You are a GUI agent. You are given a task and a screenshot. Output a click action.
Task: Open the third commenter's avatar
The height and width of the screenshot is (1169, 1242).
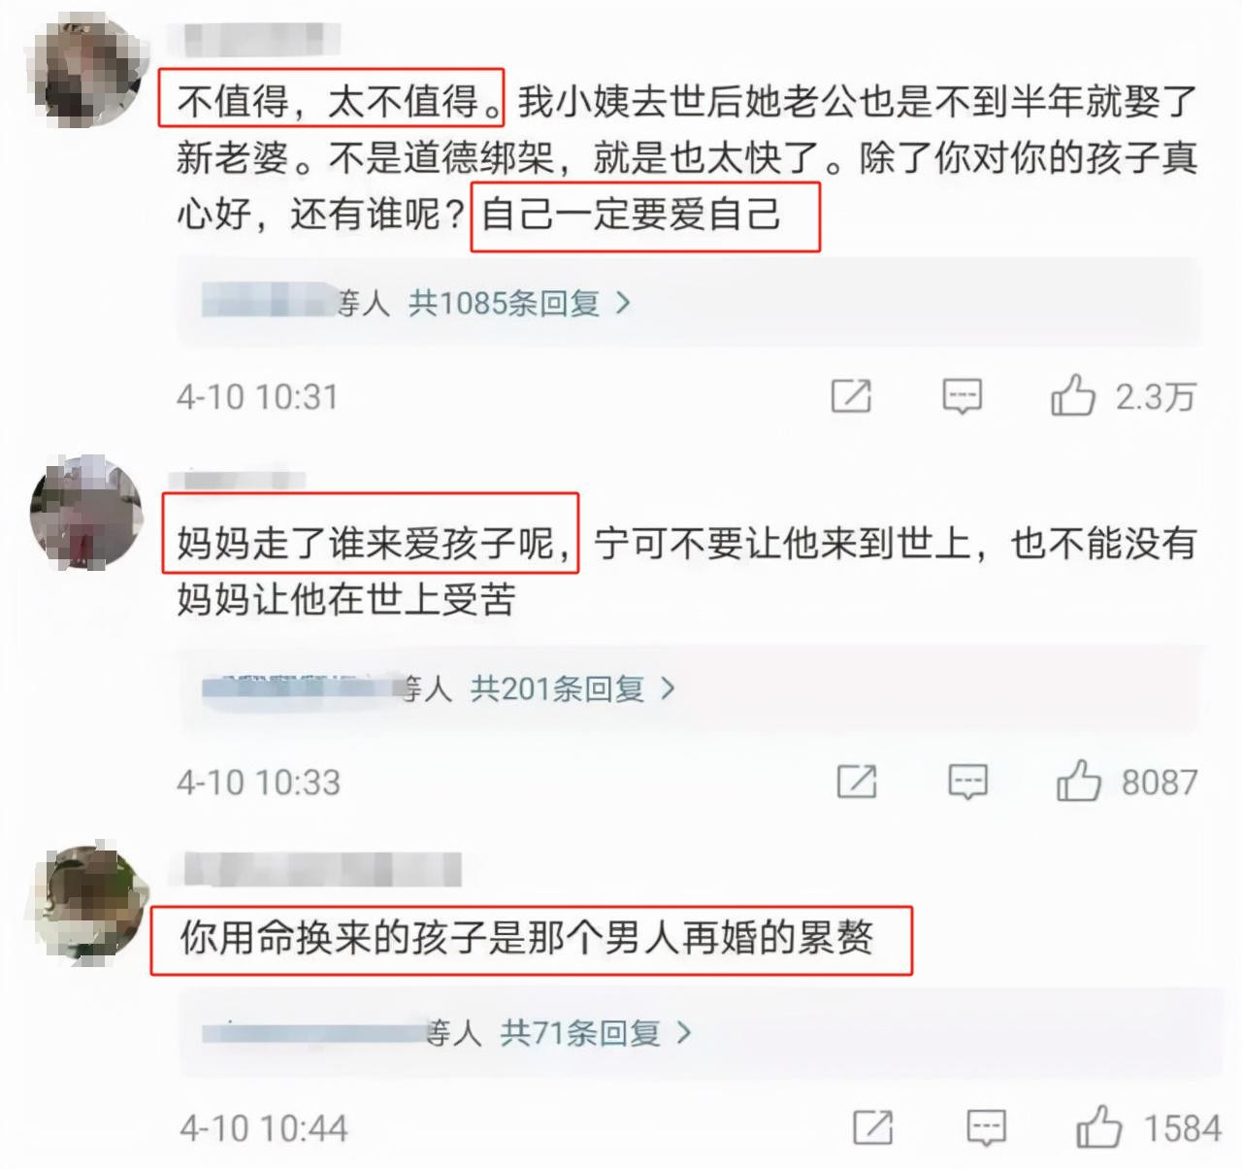pos(91,903)
